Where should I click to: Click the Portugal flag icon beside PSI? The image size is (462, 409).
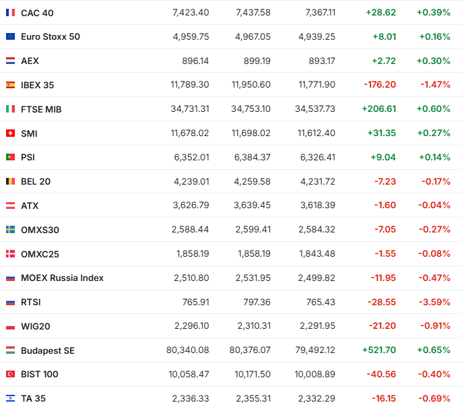[x=10, y=158]
